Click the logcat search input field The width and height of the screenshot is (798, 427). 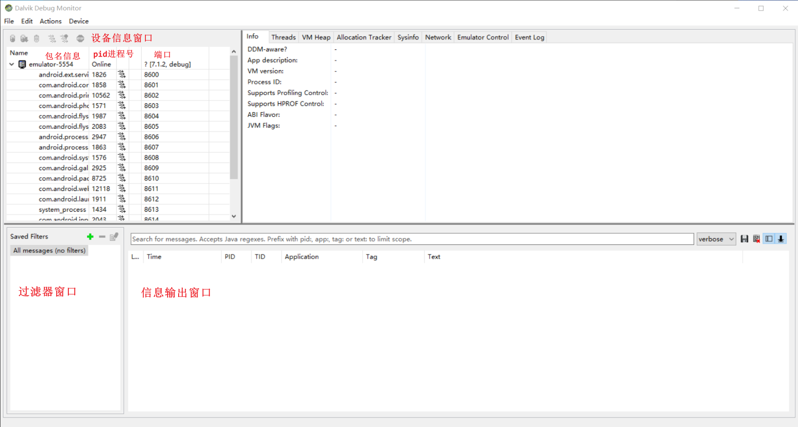pyautogui.click(x=412, y=239)
